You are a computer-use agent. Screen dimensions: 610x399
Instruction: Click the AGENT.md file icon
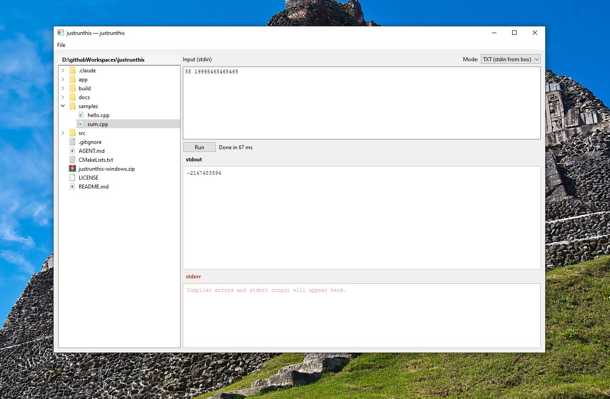click(x=72, y=151)
